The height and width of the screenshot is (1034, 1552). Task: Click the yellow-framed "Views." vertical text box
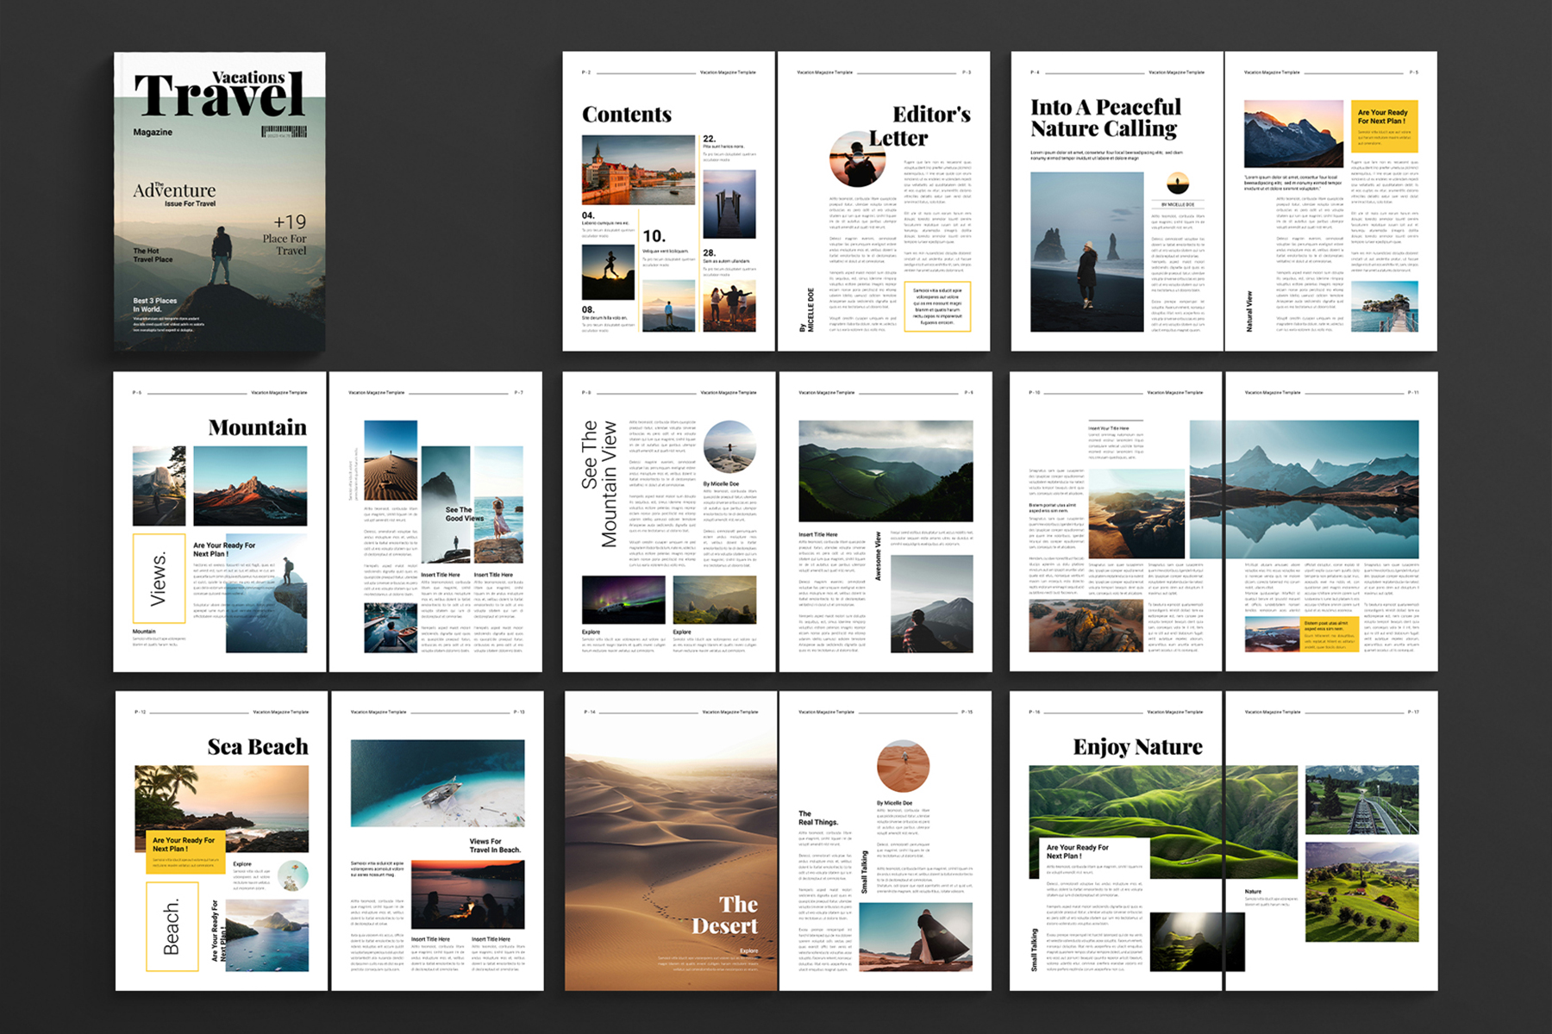click(159, 578)
